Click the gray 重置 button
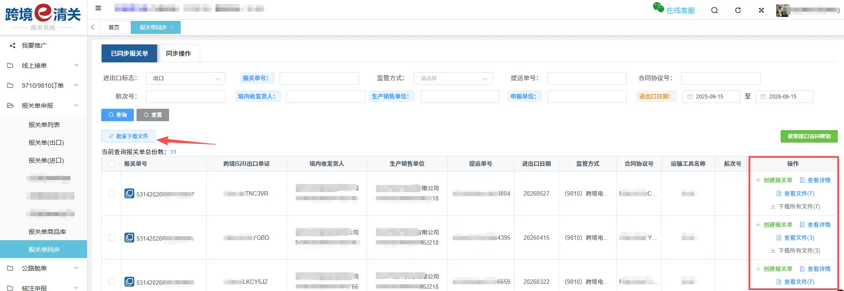The height and width of the screenshot is (291, 844). point(153,115)
